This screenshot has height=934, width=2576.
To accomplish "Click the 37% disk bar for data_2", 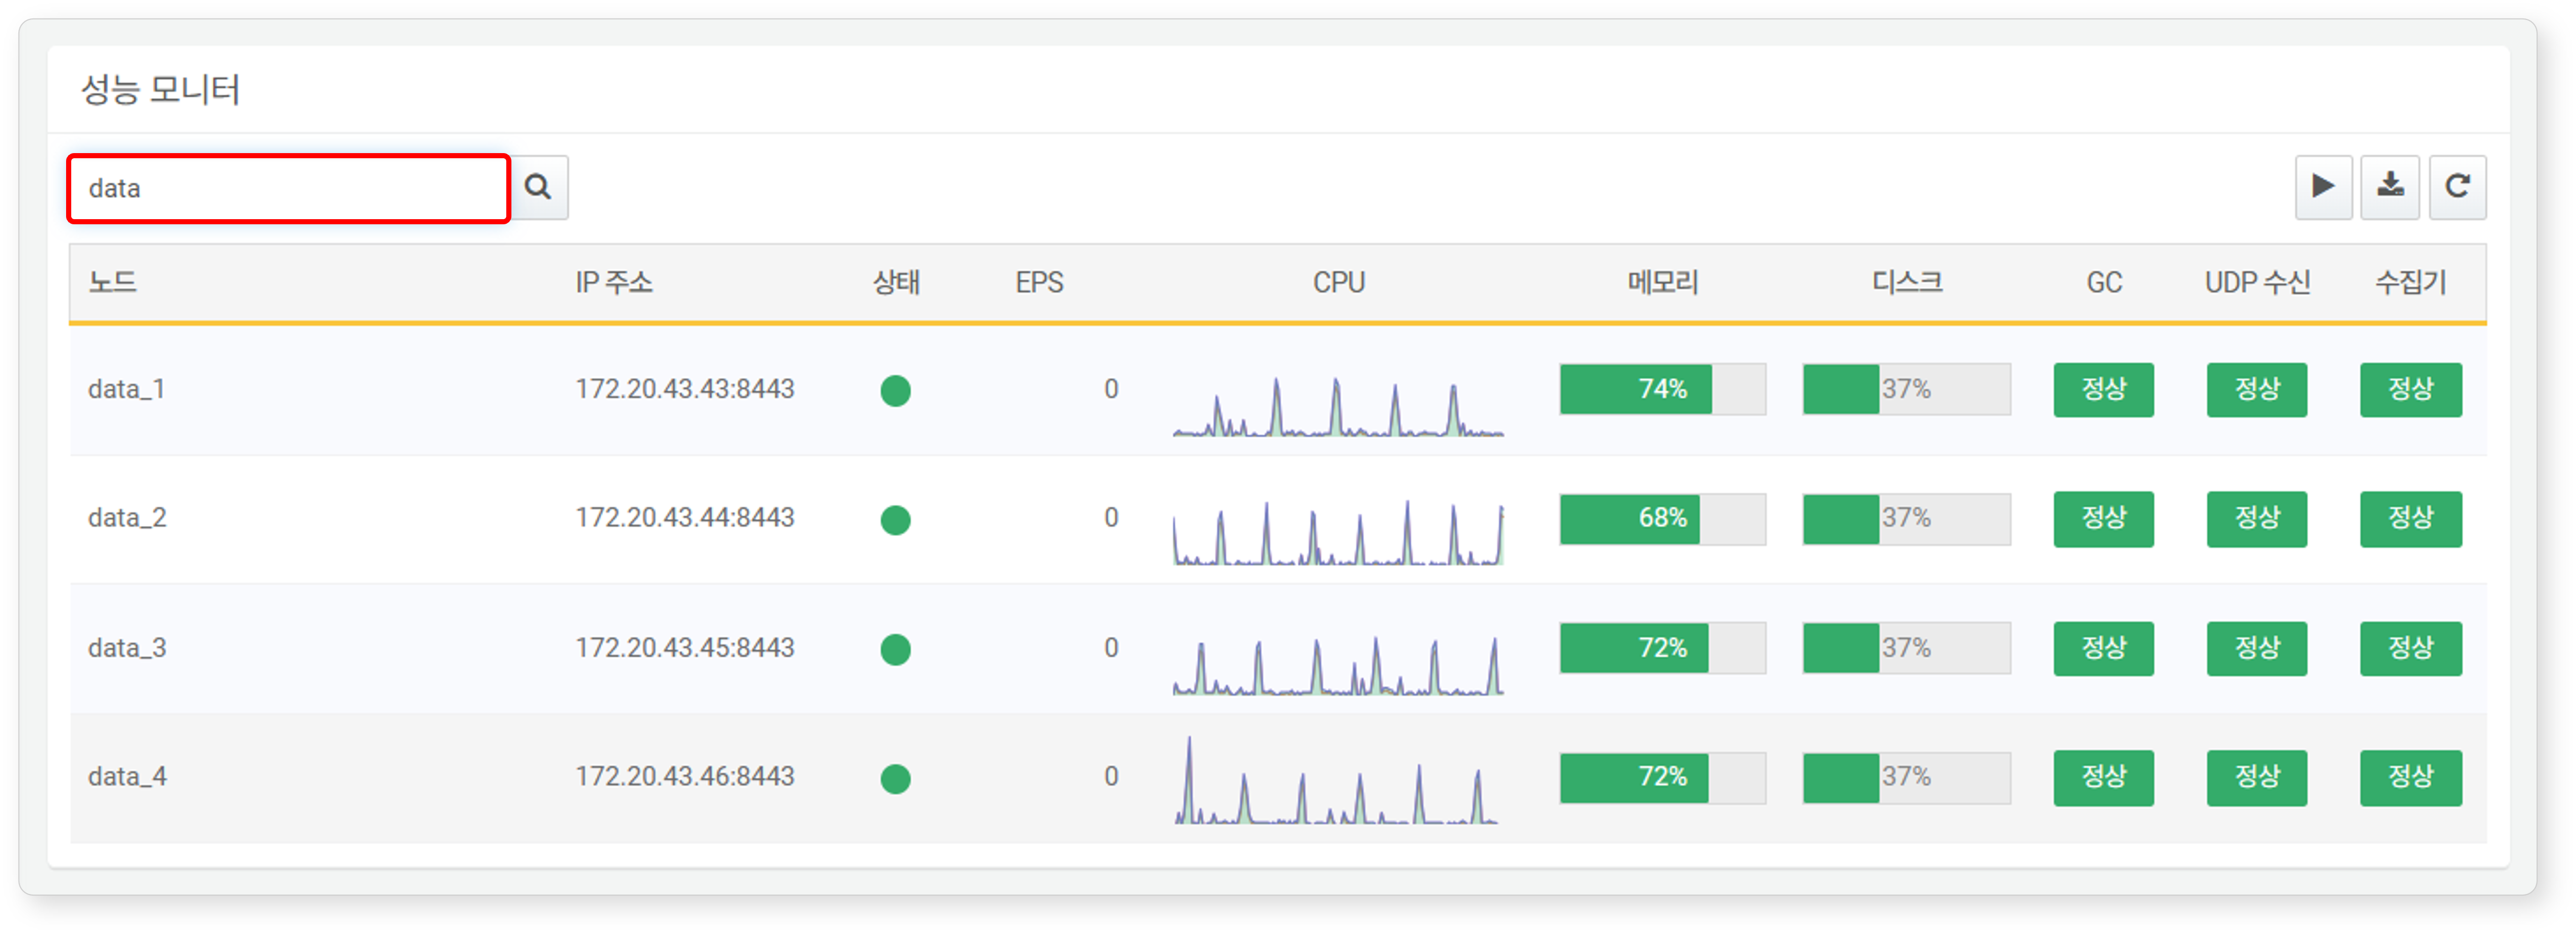I will (x=1906, y=518).
